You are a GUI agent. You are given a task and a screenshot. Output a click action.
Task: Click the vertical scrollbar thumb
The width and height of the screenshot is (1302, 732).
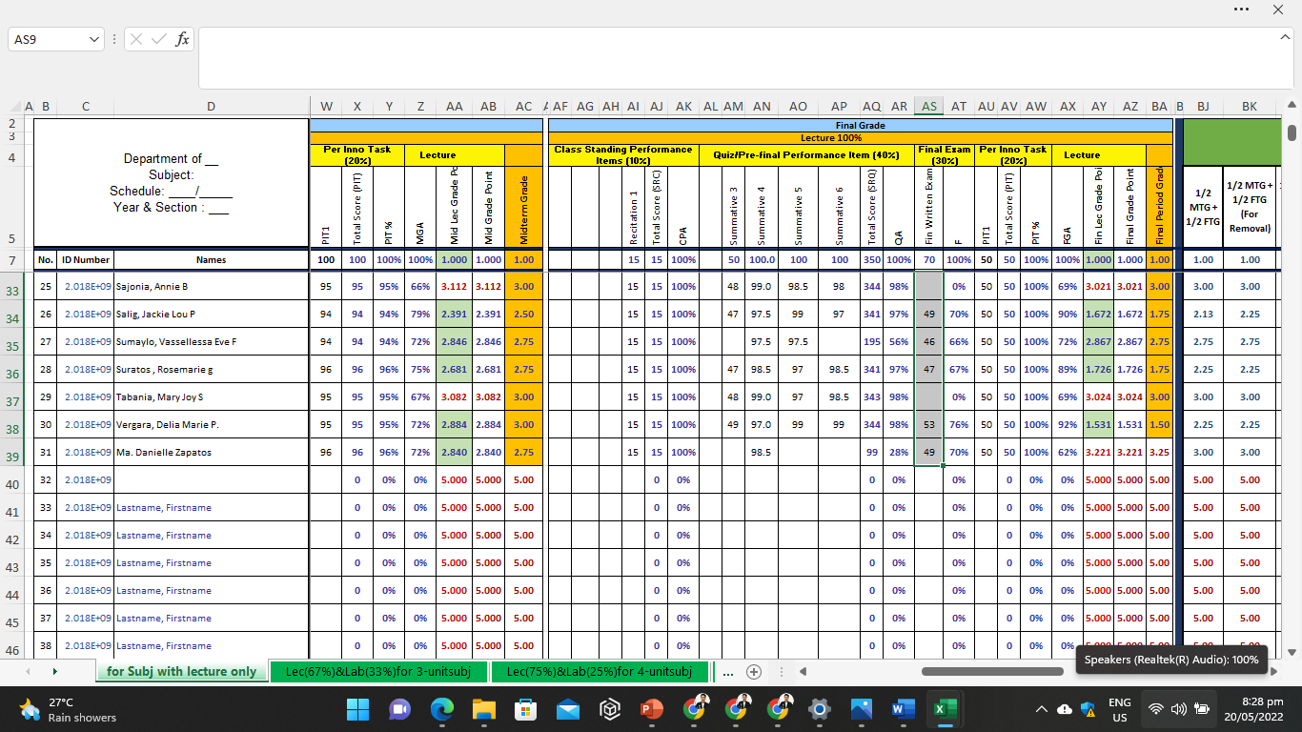[x=1292, y=132]
